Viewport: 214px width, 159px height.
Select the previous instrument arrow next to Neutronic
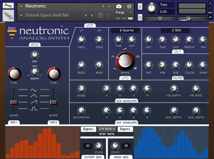[x=103, y=6]
